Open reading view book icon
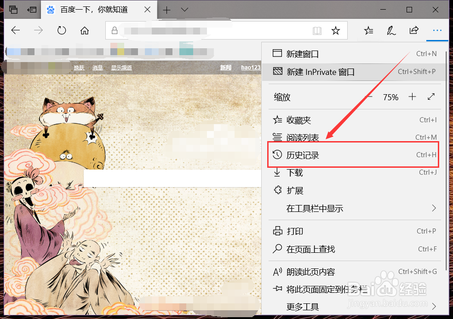453x319 pixels. [x=317, y=31]
